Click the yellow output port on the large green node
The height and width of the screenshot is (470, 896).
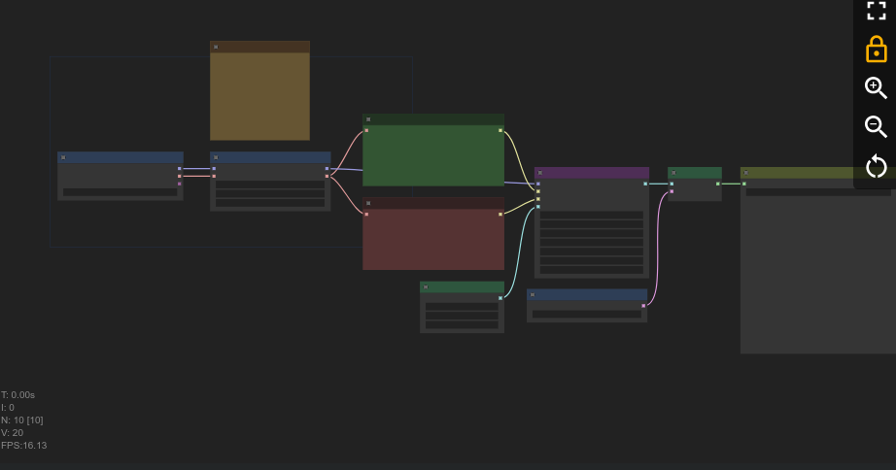[500, 131]
